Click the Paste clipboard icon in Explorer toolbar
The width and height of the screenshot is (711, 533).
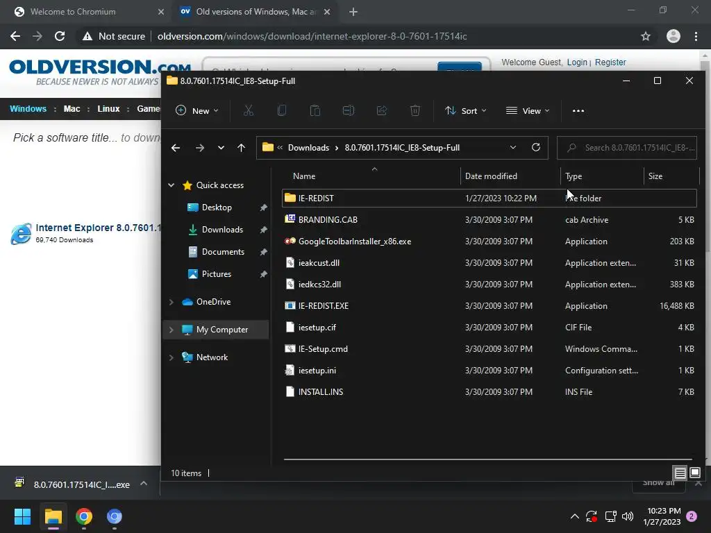pyautogui.click(x=315, y=110)
